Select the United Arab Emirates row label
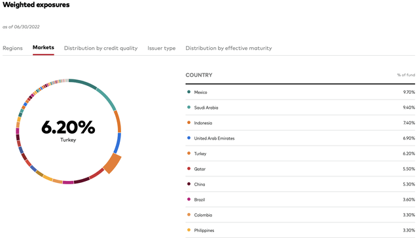This screenshot has width=419, height=238. [x=214, y=138]
